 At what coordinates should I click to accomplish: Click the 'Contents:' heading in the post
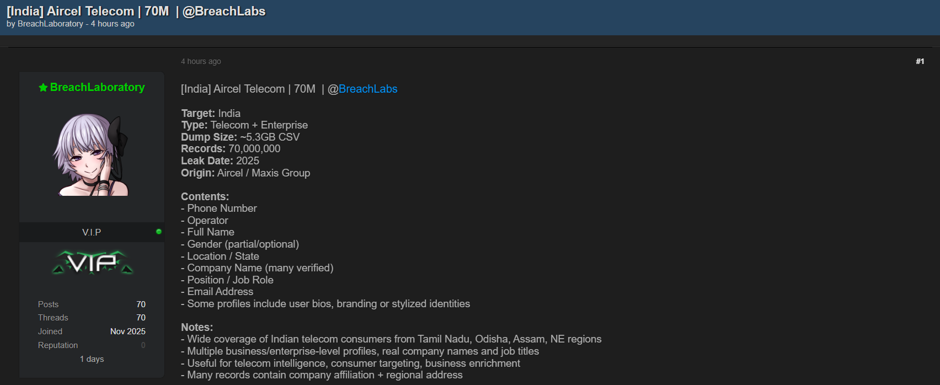(205, 196)
